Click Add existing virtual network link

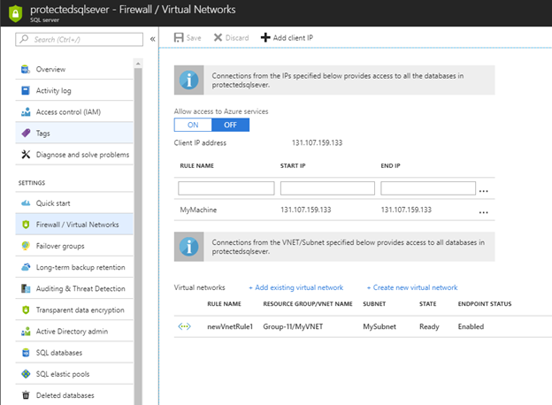(295, 287)
